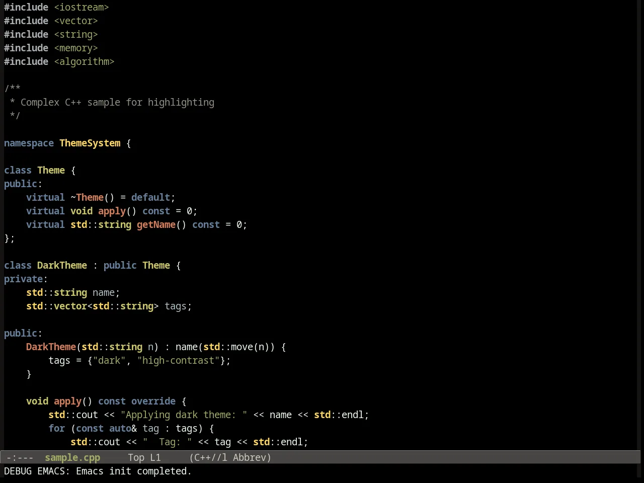Viewport: 644px width, 483px height.
Task: Click the (C++//l Abbrev) mode indicator
Action: [x=230, y=457]
